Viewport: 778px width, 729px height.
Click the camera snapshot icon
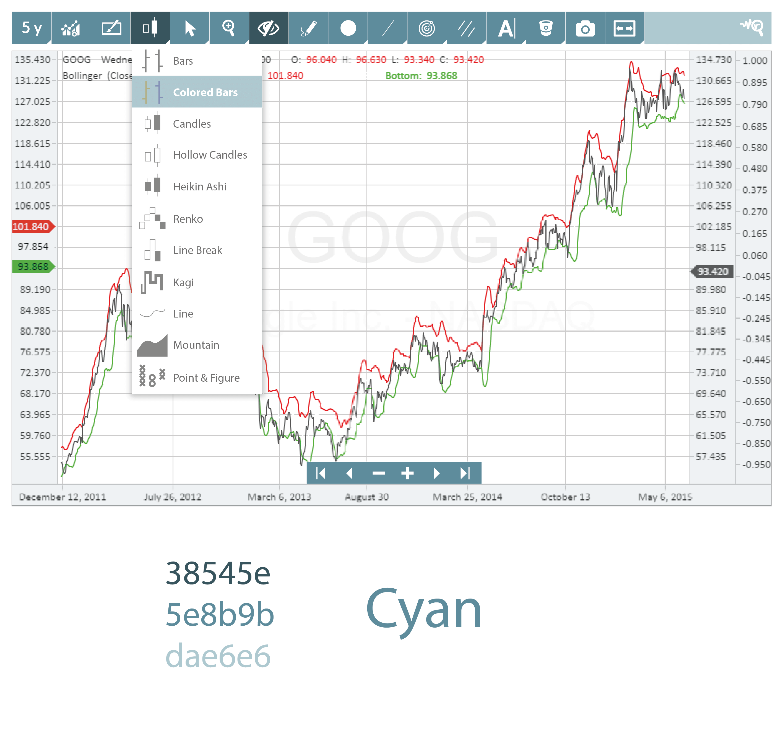coord(585,28)
